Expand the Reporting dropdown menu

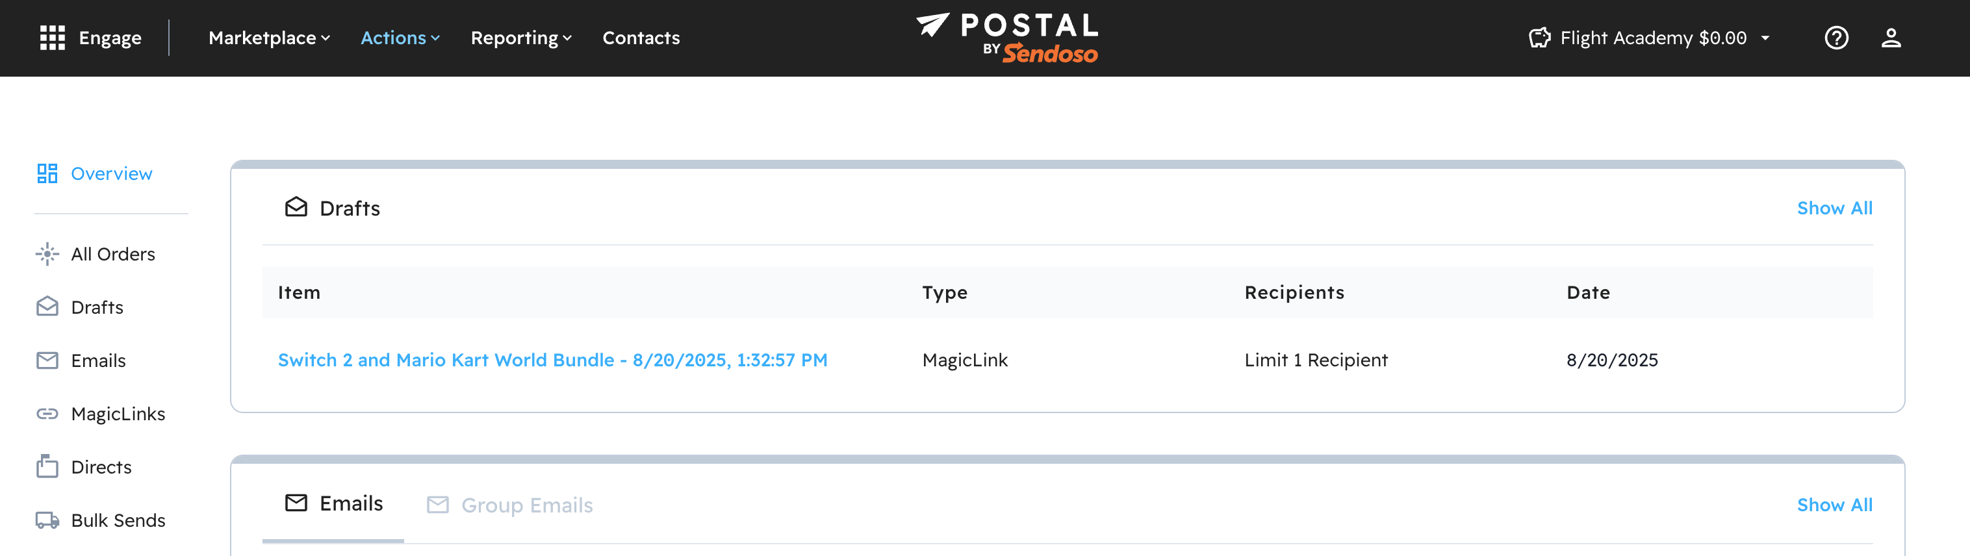click(x=521, y=38)
